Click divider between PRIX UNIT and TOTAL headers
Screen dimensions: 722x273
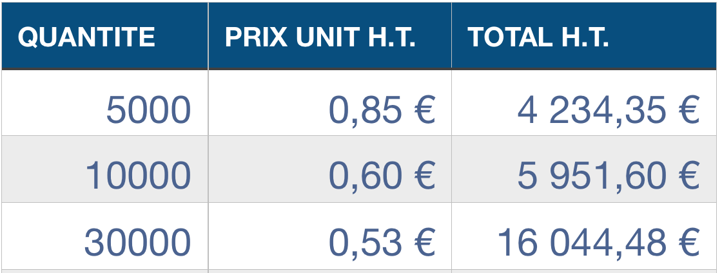(x=451, y=36)
